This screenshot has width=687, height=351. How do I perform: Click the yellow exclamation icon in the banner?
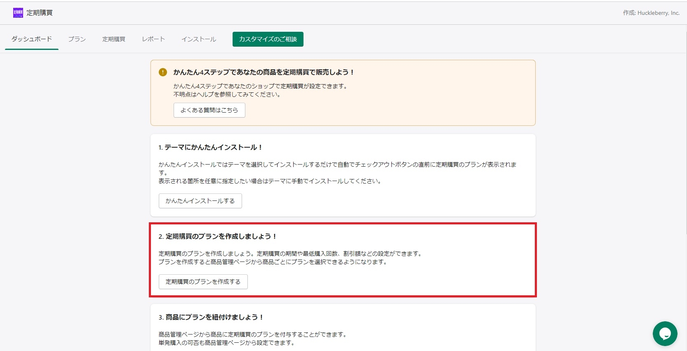163,72
